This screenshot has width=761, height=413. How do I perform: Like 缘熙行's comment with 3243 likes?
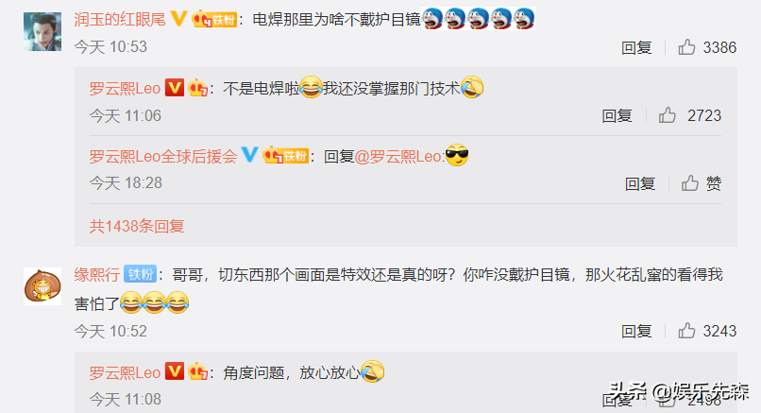coord(686,331)
